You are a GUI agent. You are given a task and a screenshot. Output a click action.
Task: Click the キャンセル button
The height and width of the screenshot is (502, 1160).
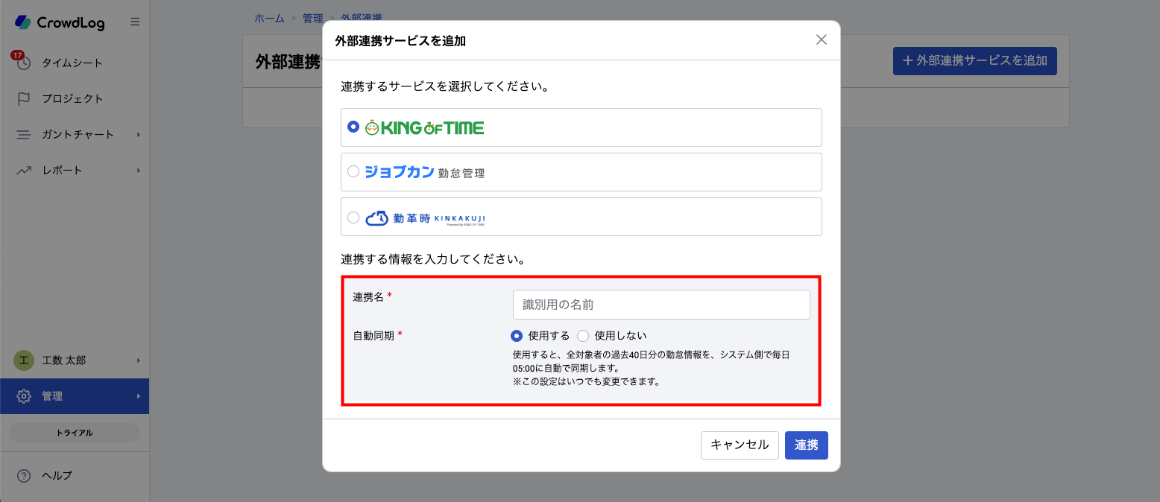click(740, 445)
